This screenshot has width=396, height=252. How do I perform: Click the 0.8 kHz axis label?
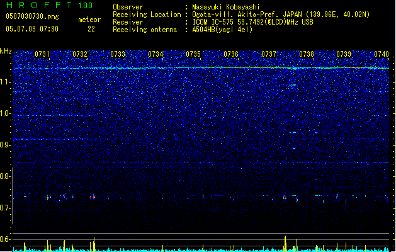click(x=6, y=176)
